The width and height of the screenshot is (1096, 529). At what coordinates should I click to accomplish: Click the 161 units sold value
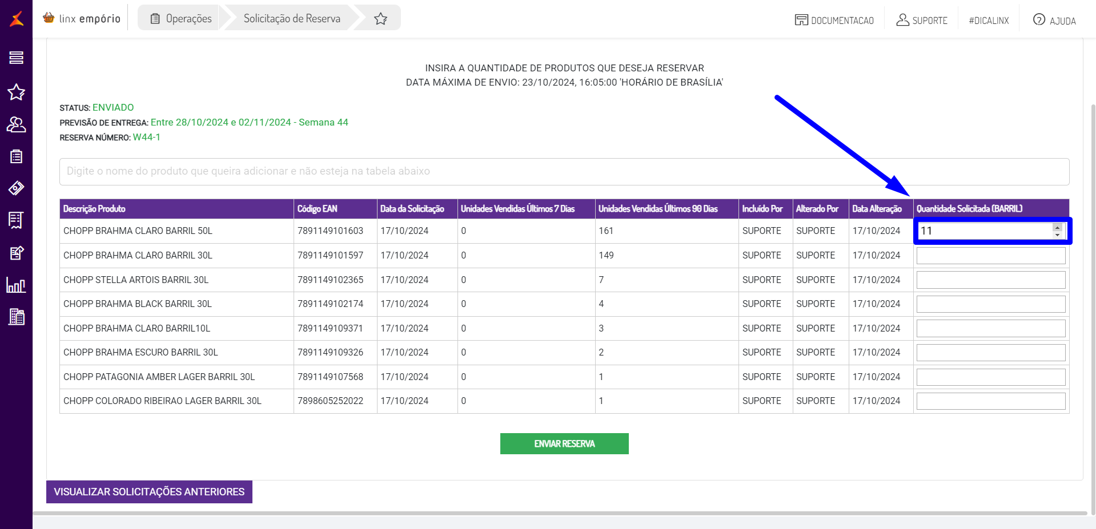coord(606,231)
